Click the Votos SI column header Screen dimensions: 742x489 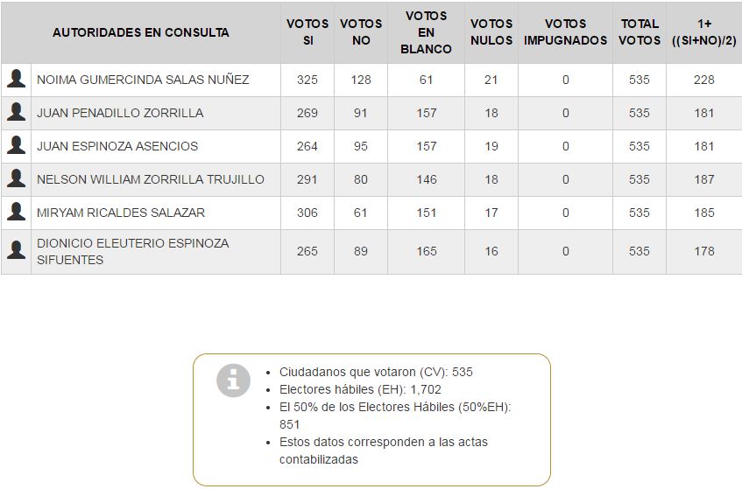click(x=307, y=32)
